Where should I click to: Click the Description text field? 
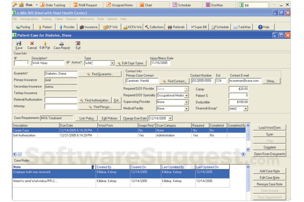click(48, 63)
